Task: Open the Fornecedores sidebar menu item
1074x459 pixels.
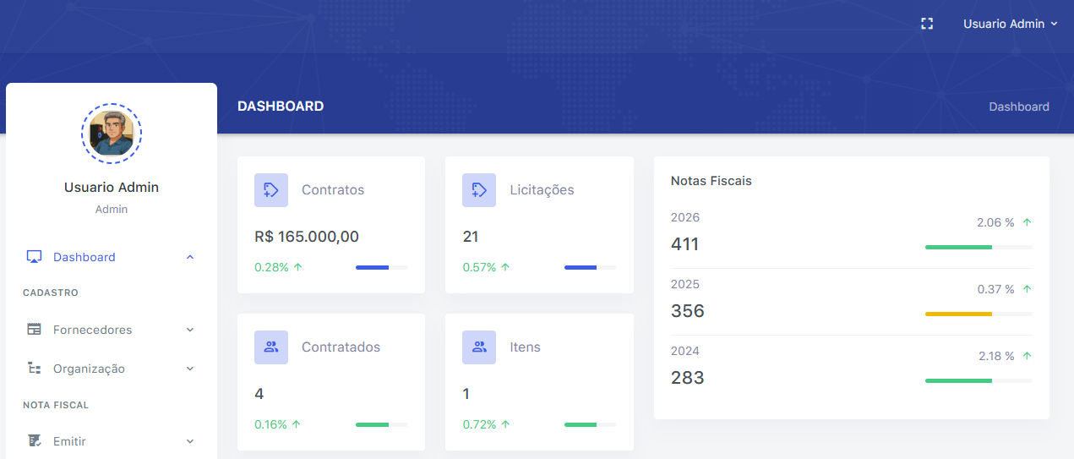Action: click(92, 330)
